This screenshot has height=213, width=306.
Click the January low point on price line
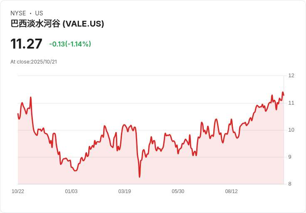point(76,171)
